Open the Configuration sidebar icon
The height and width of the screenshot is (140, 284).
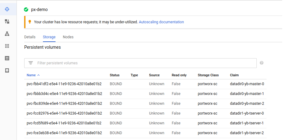pyautogui.click(x=7, y=58)
